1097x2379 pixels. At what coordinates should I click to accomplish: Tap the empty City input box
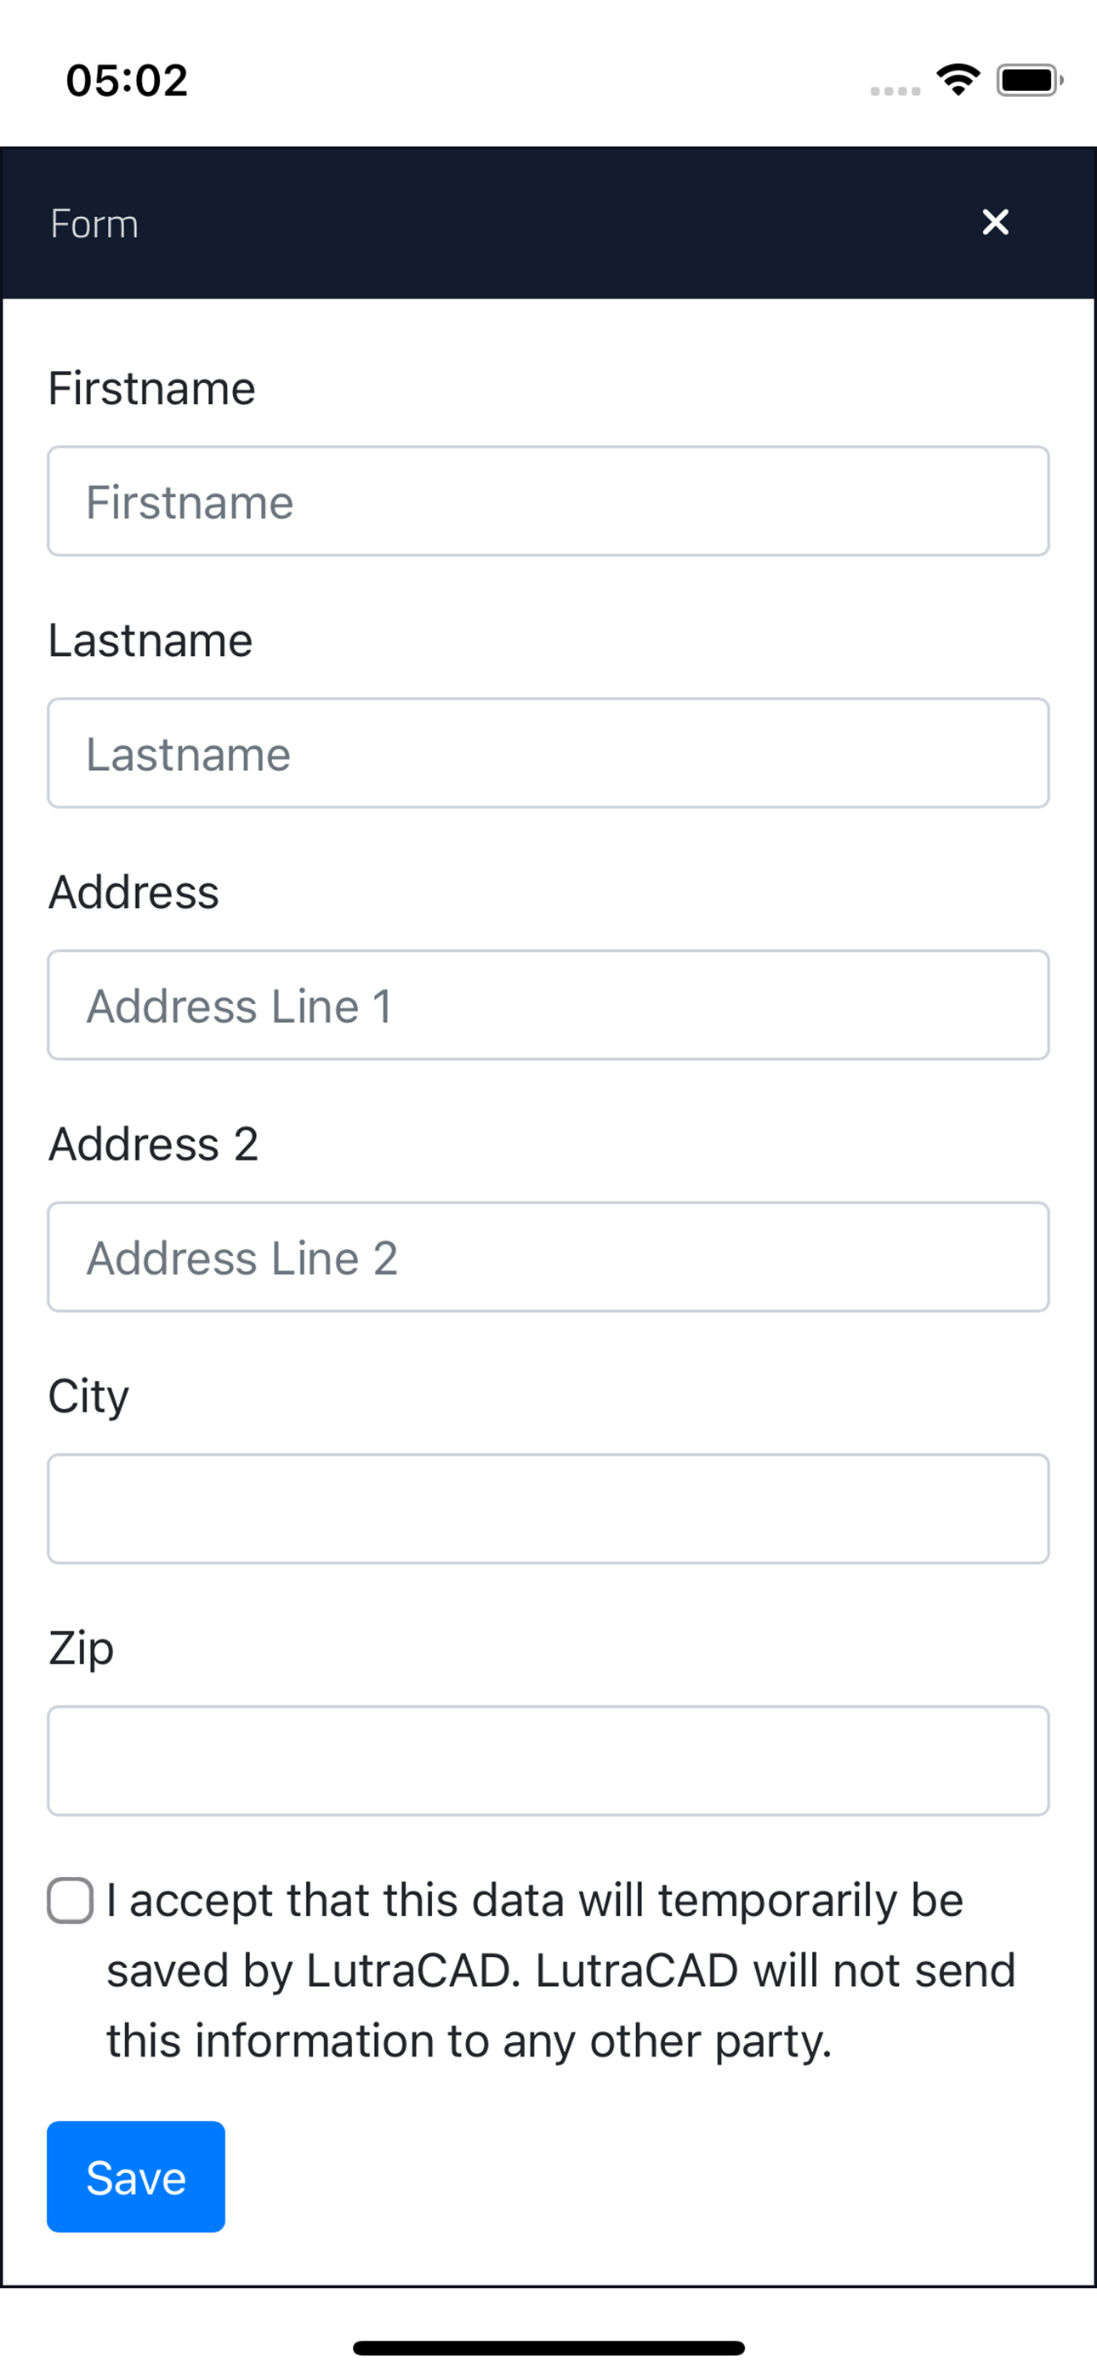(548, 1509)
